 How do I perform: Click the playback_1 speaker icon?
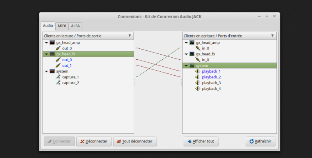click(198, 71)
